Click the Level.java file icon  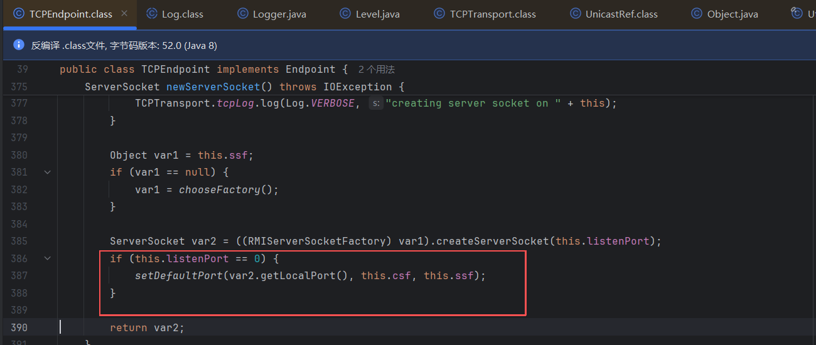click(x=345, y=14)
